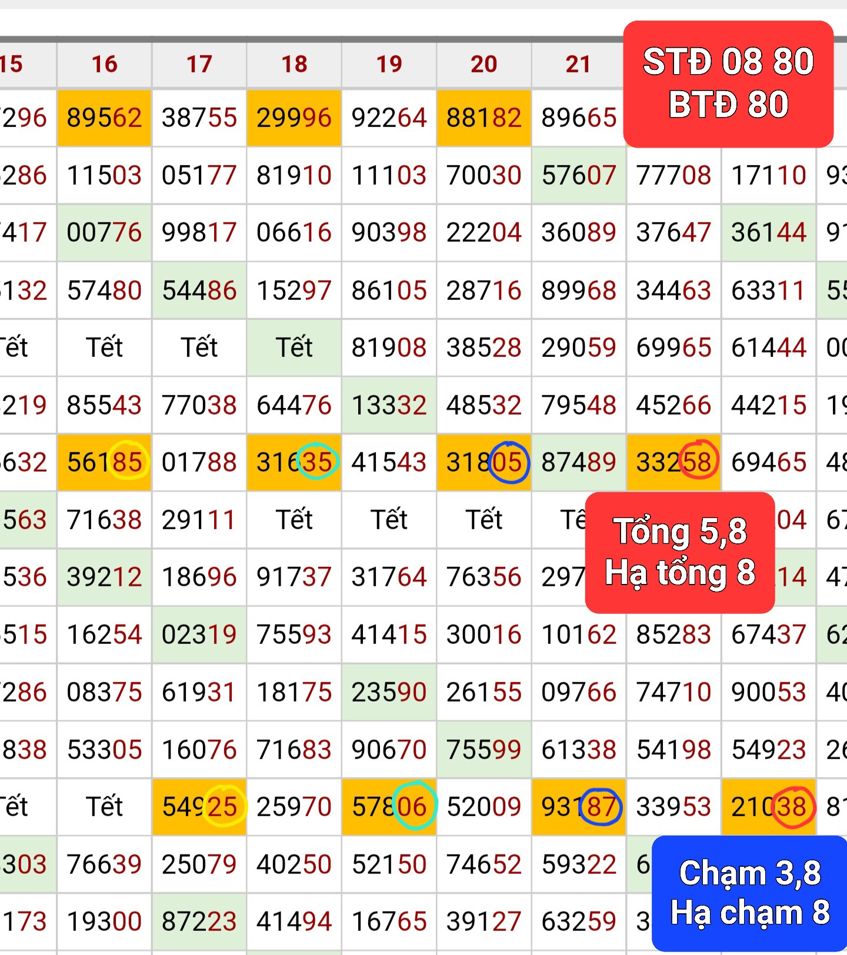Select the orange cell 31805
Image resolution: width=847 pixels, height=955 pixels.
(x=484, y=462)
